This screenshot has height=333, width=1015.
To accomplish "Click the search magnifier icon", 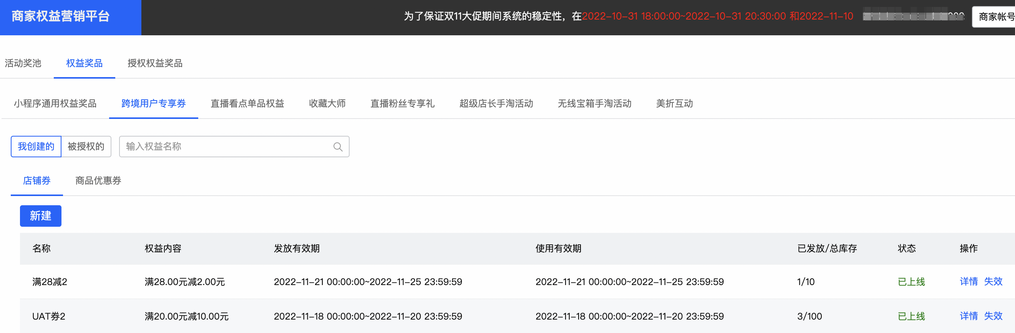I will click(x=338, y=147).
